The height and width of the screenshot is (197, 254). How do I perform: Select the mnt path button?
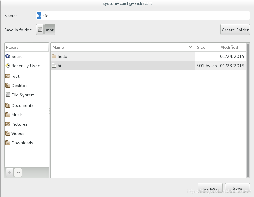(50, 30)
